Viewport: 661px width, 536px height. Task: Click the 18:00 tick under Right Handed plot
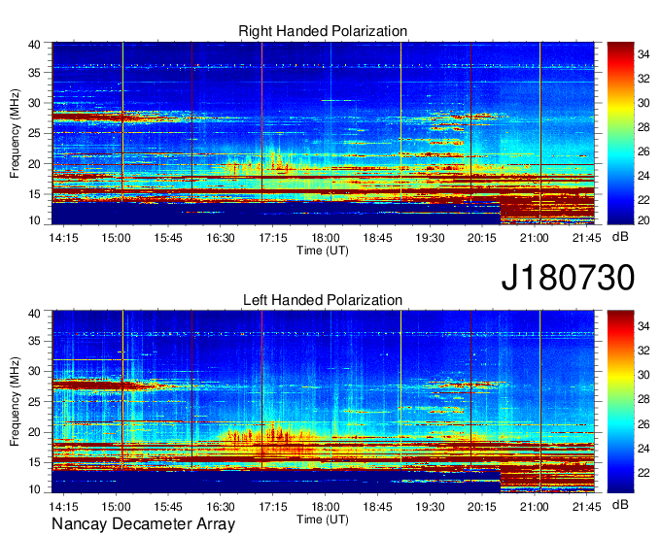pos(326,238)
